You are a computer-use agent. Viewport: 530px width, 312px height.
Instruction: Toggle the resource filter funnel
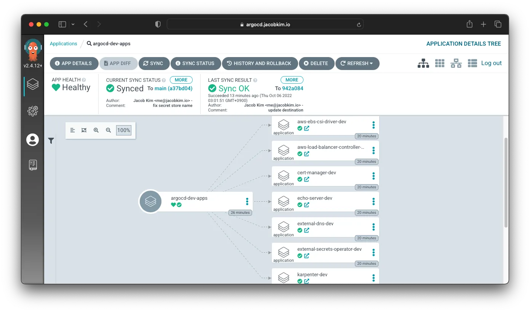point(51,140)
